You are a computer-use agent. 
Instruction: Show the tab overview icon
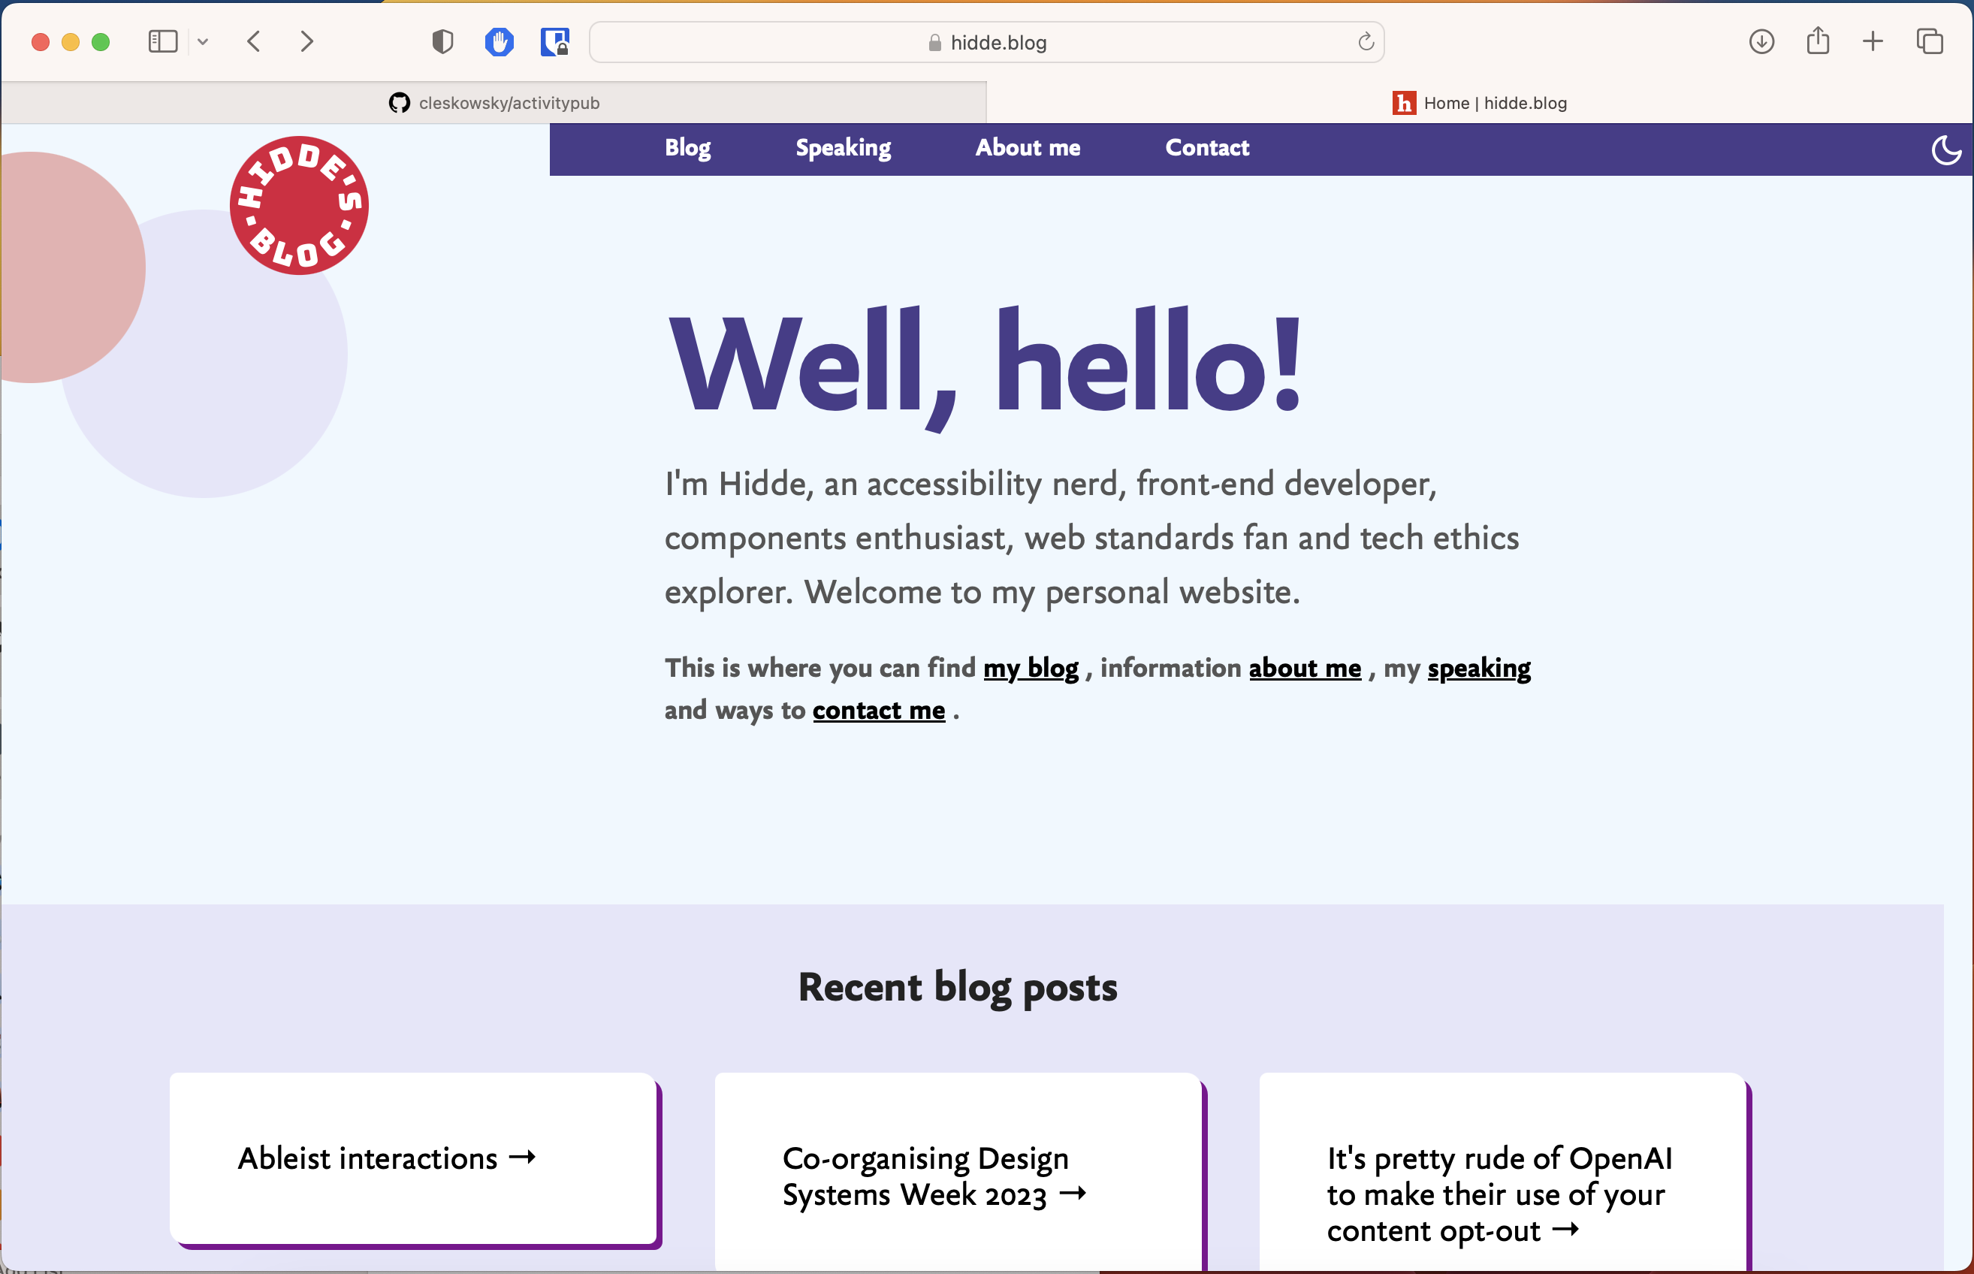(1930, 41)
